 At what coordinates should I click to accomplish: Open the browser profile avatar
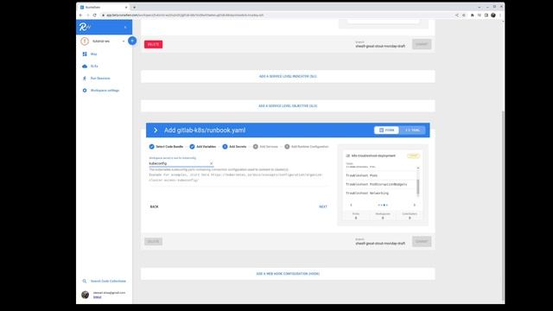(x=493, y=16)
